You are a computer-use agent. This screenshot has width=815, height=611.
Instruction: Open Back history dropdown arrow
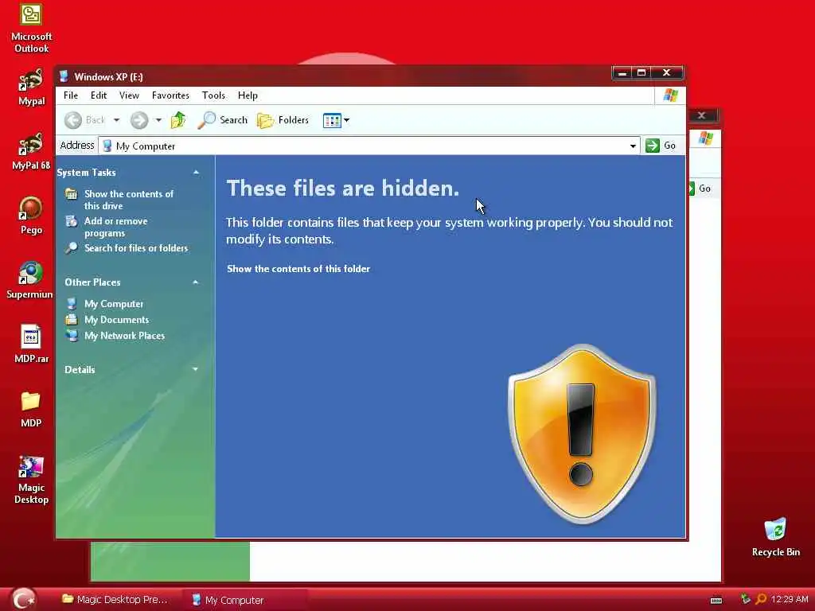[116, 120]
